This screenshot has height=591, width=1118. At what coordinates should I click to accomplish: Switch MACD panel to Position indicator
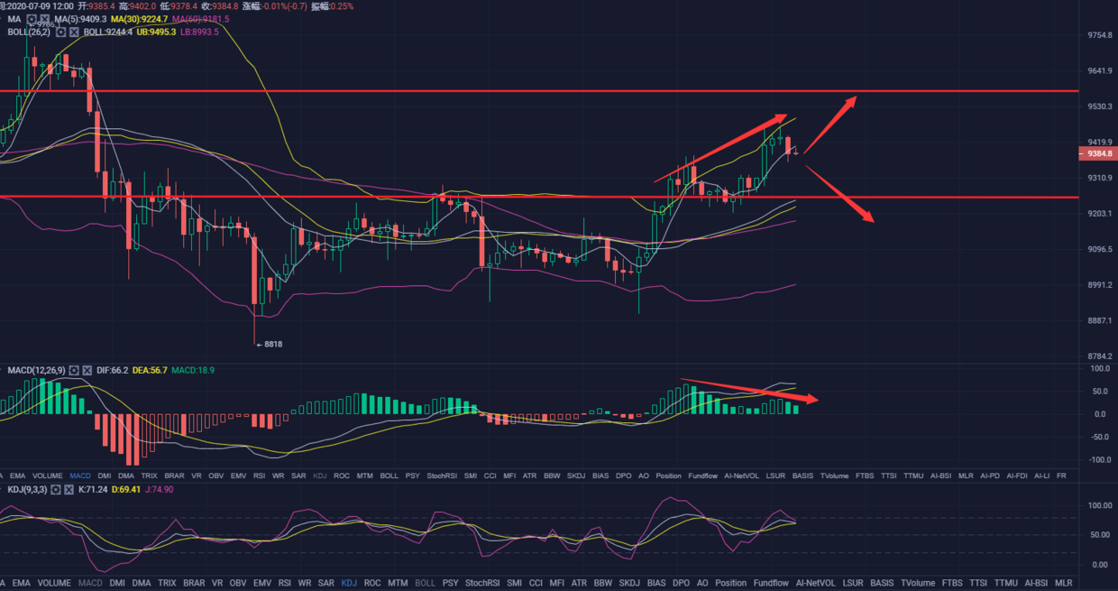coord(669,476)
